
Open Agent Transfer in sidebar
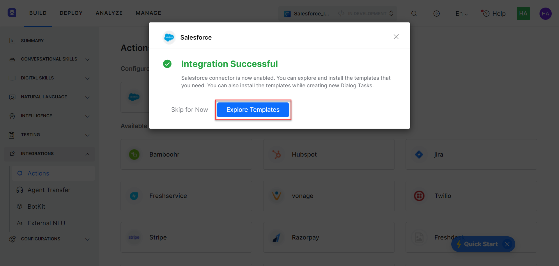click(49, 190)
